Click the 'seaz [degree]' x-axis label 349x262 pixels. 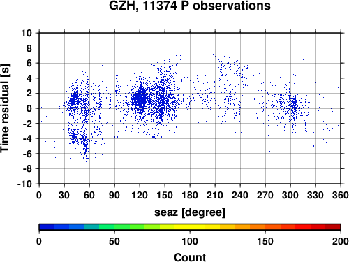[190, 212]
